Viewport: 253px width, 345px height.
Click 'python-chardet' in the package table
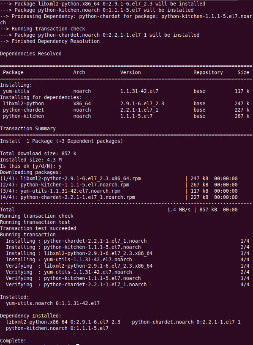(24, 110)
